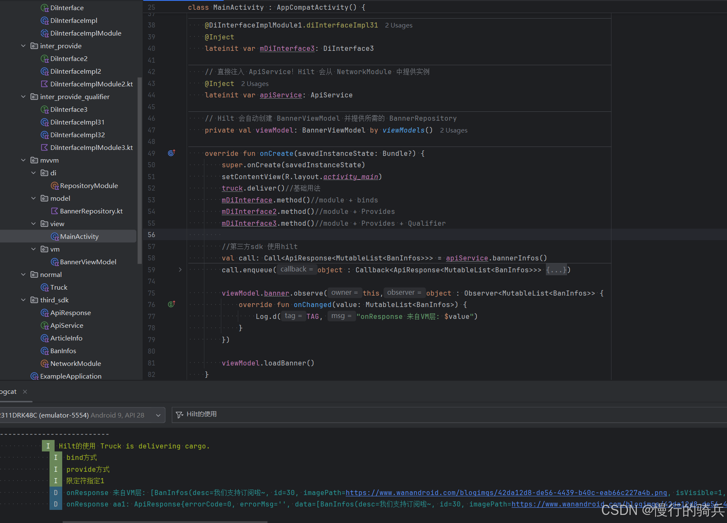Click line number 56 in the gutter
The image size is (727, 523).
coord(151,235)
